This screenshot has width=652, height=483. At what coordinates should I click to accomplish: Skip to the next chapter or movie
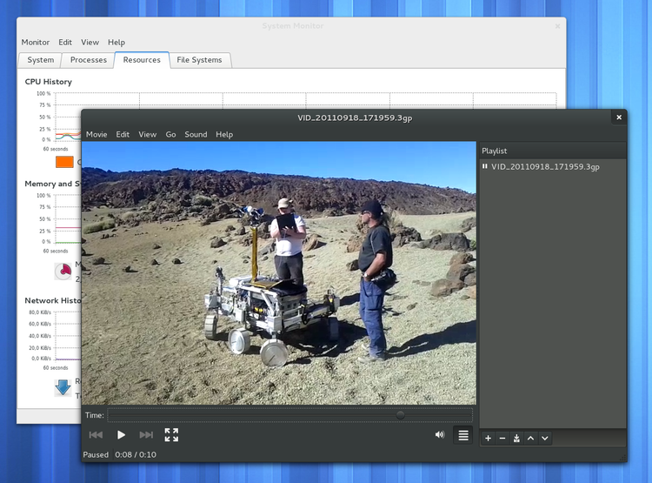point(146,434)
